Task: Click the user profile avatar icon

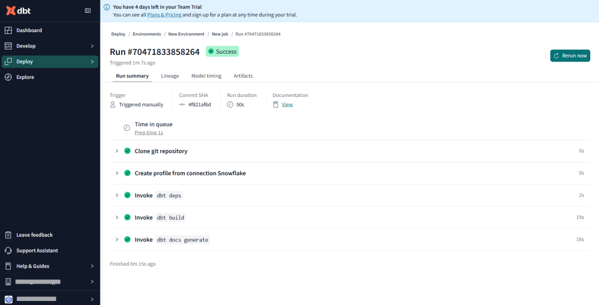Action: [8, 299]
